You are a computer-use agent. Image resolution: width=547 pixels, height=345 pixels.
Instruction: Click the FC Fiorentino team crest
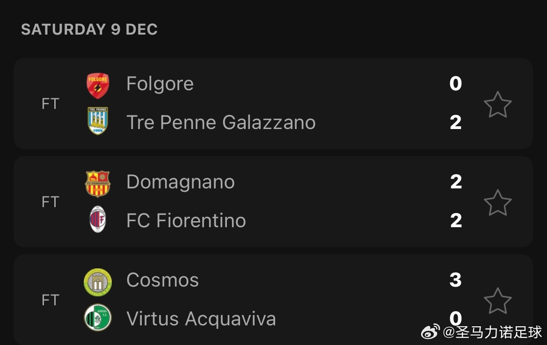click(x=98, y=220)
